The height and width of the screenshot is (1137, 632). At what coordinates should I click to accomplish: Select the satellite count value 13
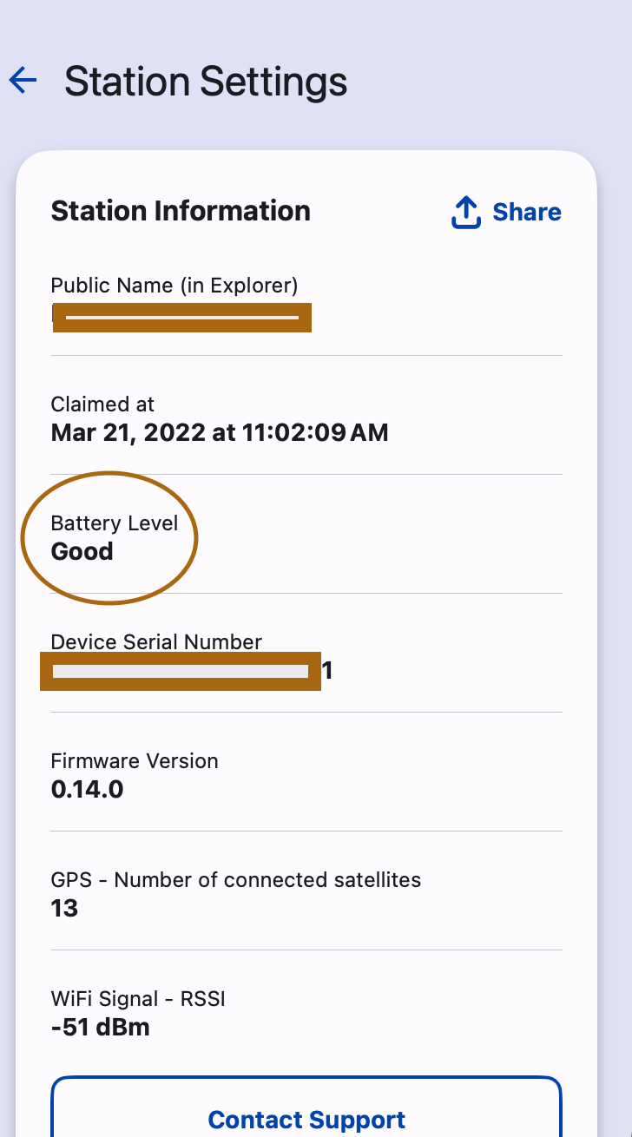click(65, 909)
